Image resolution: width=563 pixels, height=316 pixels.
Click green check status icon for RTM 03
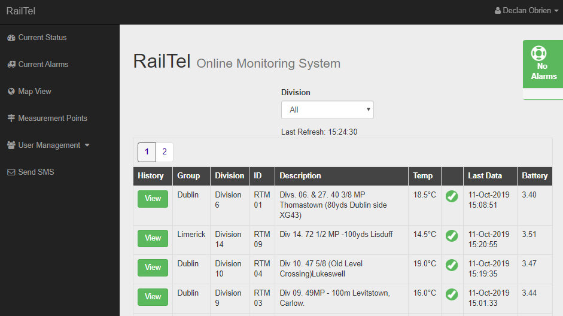tap(452, 294)
